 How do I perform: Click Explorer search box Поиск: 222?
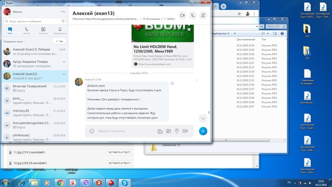(x=276, y=27)
